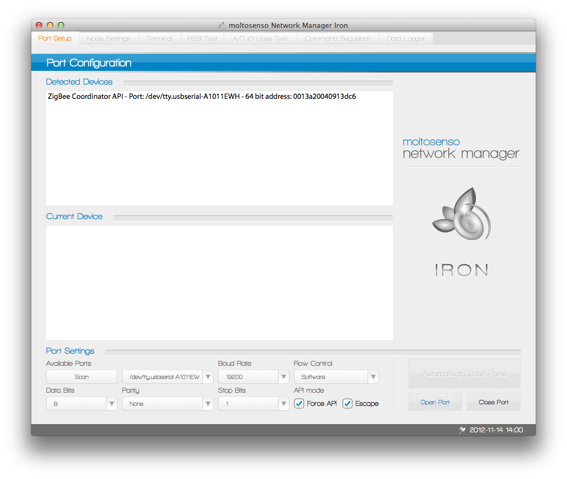
Task: Click the Open Port button
Action: click(435, 402)
